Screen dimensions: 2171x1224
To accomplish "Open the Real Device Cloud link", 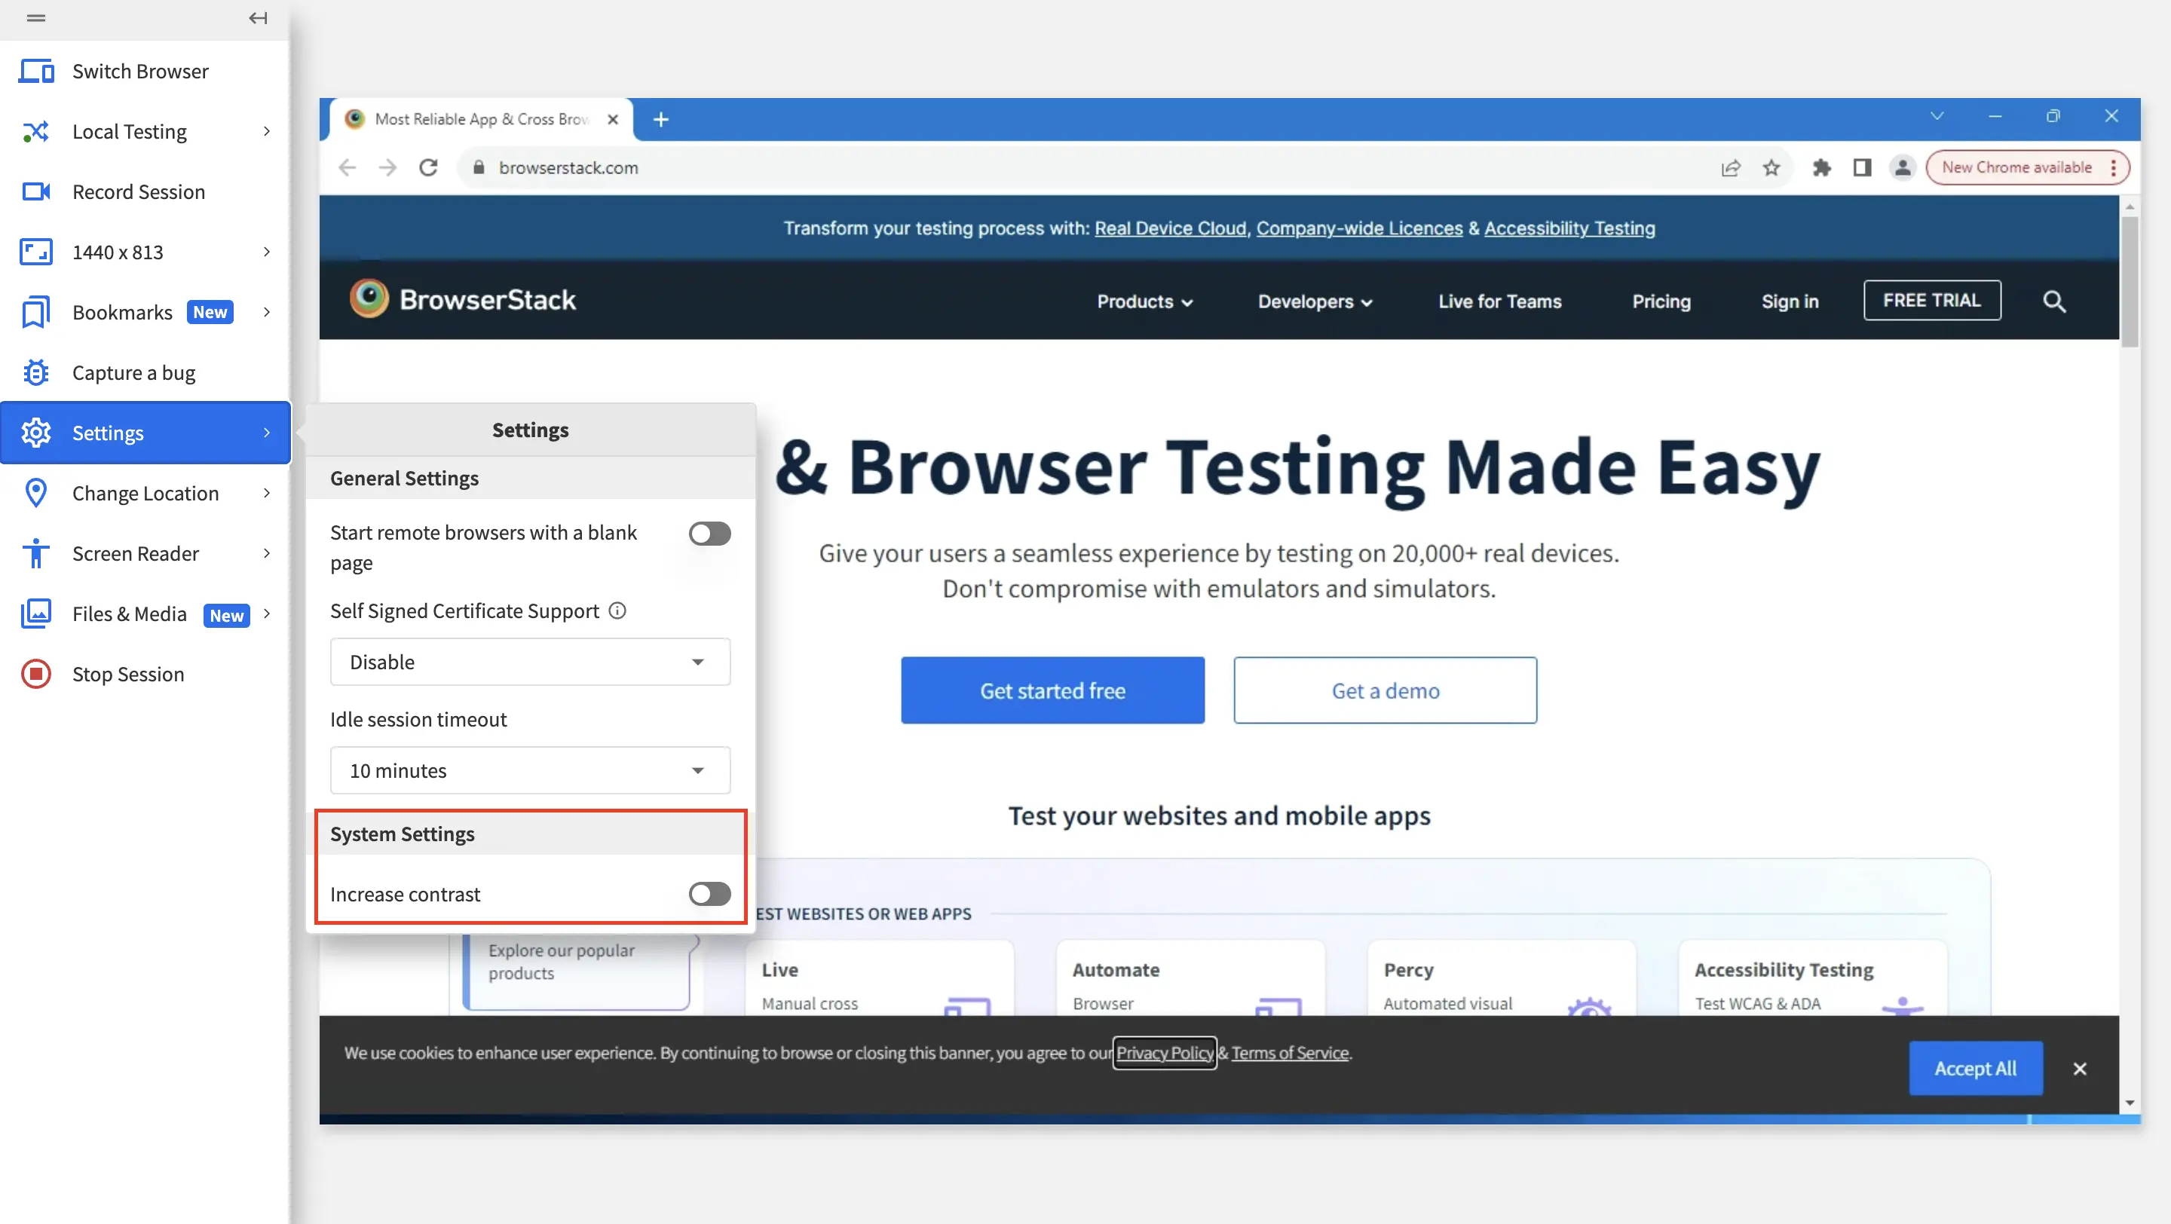I will point(1170,228).
